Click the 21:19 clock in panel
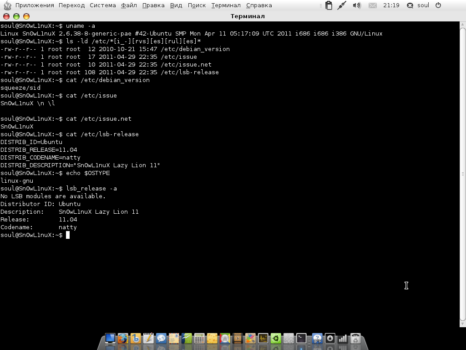The image size is (466, 350). [391, 5]
